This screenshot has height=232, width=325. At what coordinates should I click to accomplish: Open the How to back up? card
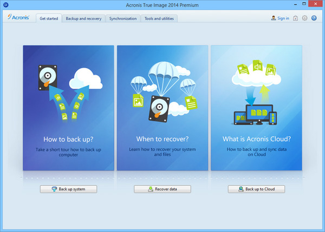(x=68, y=108)
